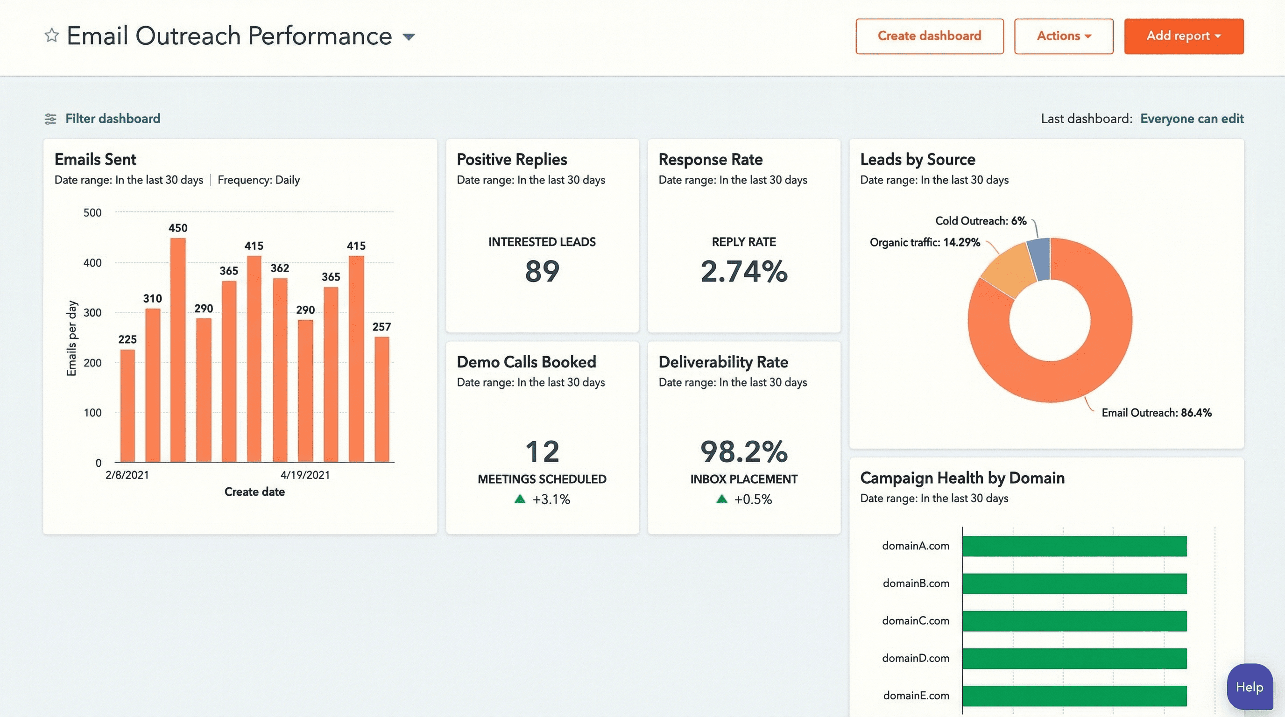Star the Email Outreach Performance dashboard
Image resolution: width=1285 pixels, height=717 pixels.
click(x=51, y=35)
